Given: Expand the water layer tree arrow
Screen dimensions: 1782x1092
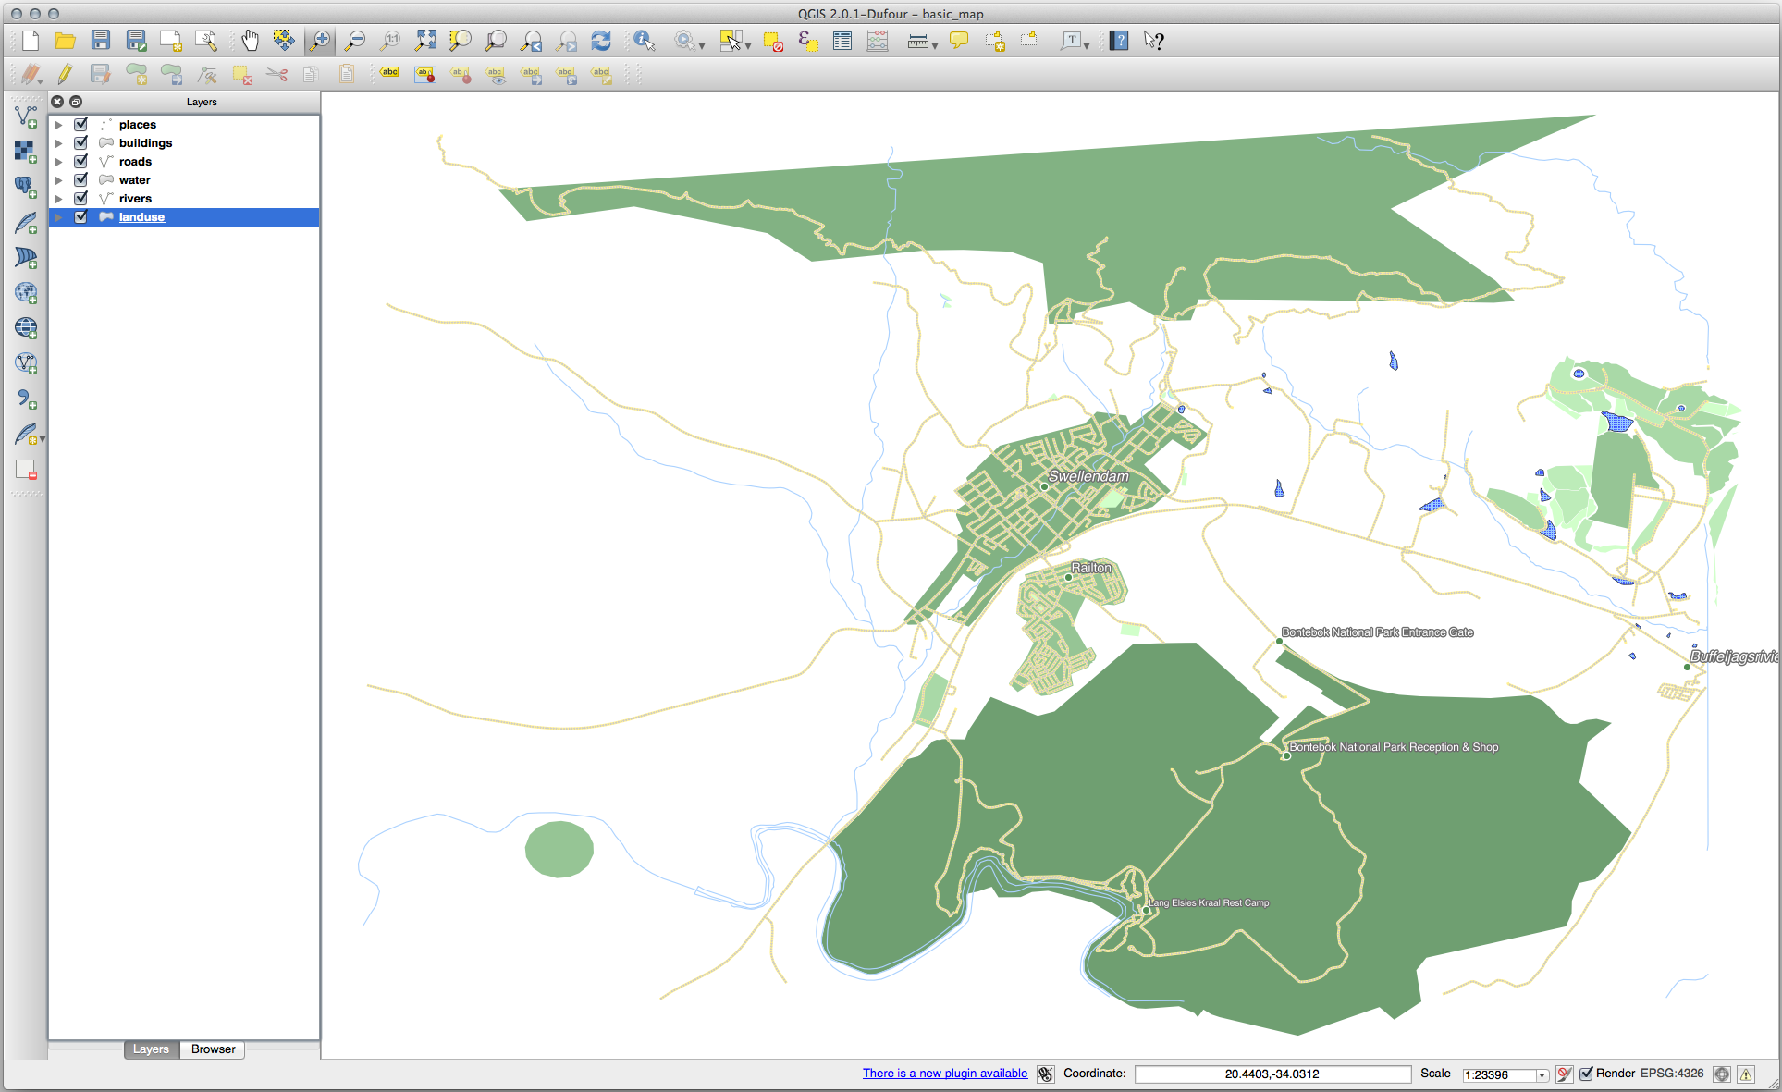Looking at the screenshot, I should pyautogui.click(x=58, y=180).
